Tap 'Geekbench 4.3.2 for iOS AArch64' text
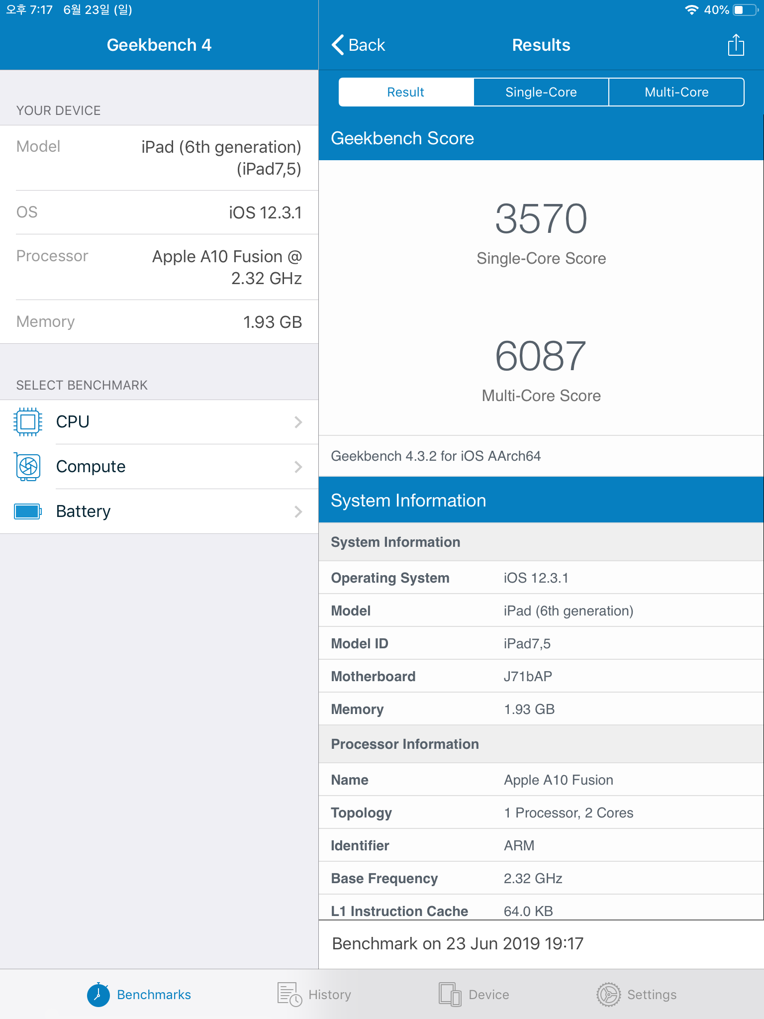 (x=436, y=456)
